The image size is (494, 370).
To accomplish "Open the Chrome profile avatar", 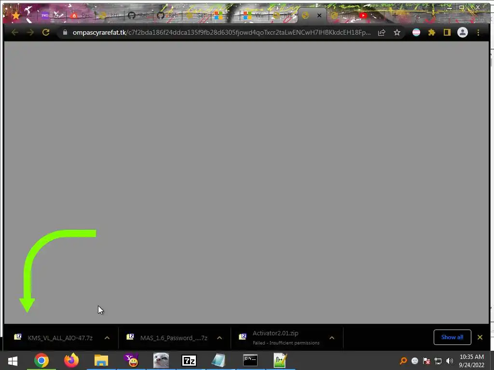I will click(x=463, y=32).
